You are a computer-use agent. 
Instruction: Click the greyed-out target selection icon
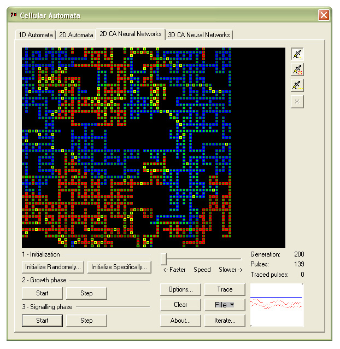(297, 102)
